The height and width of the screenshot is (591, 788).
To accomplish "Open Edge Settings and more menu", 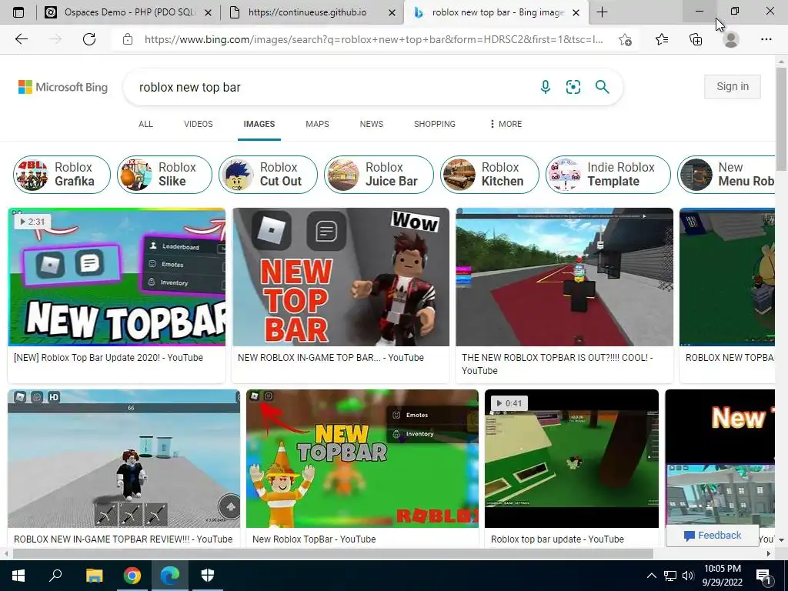I will tap(766, 39).
